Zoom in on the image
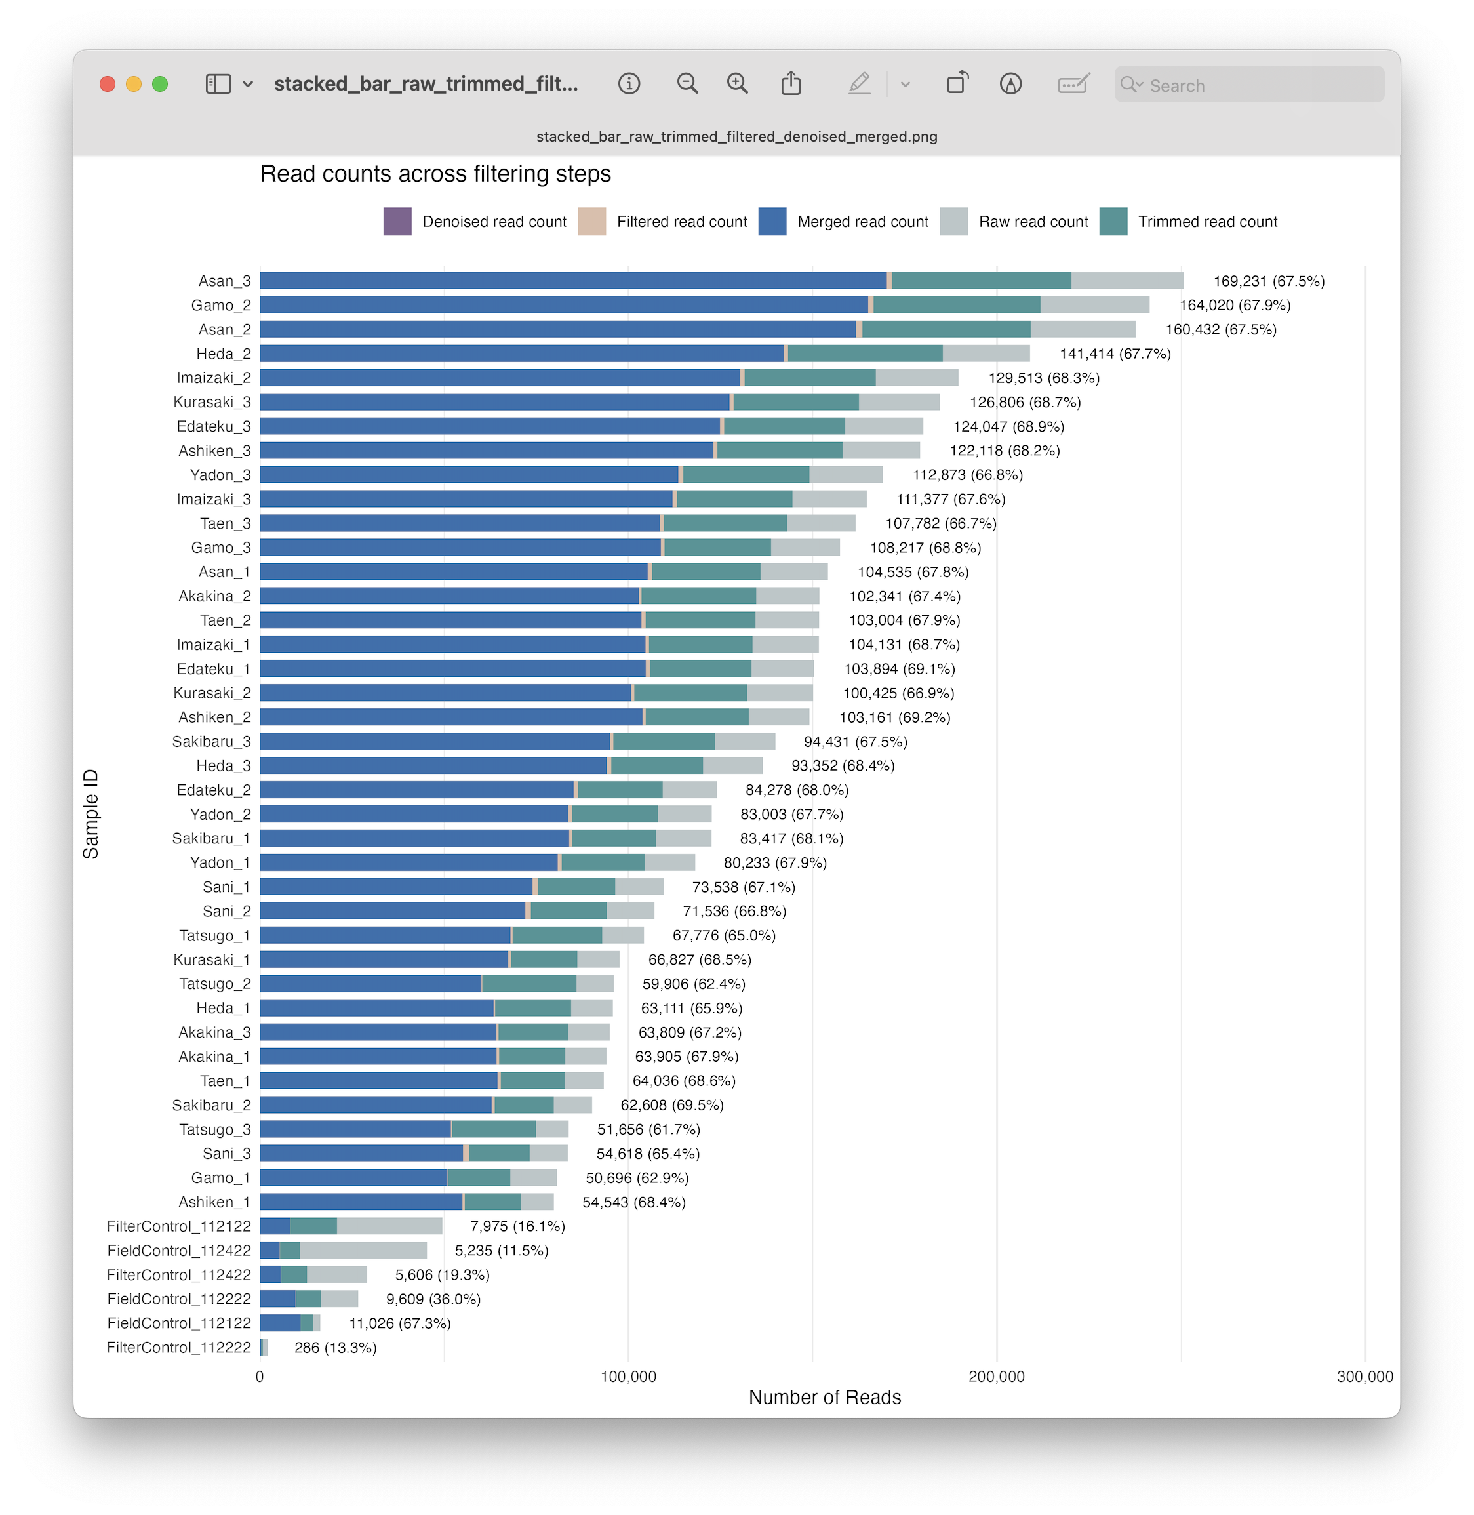This screenshot has height=1515, width=1474. coord(738,83)
